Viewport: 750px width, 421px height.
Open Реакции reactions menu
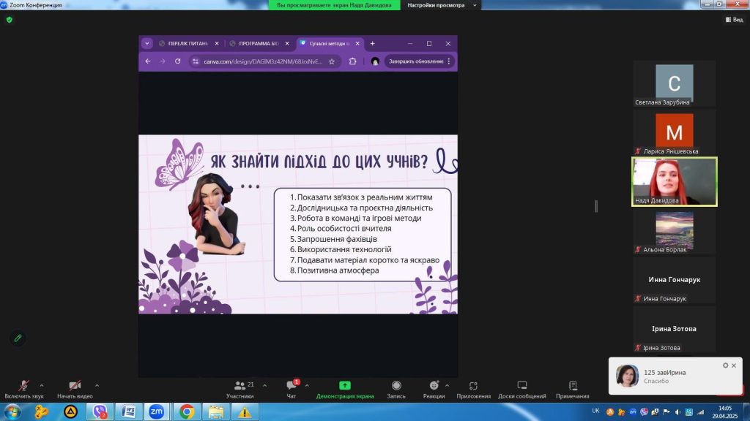[434, 390]
